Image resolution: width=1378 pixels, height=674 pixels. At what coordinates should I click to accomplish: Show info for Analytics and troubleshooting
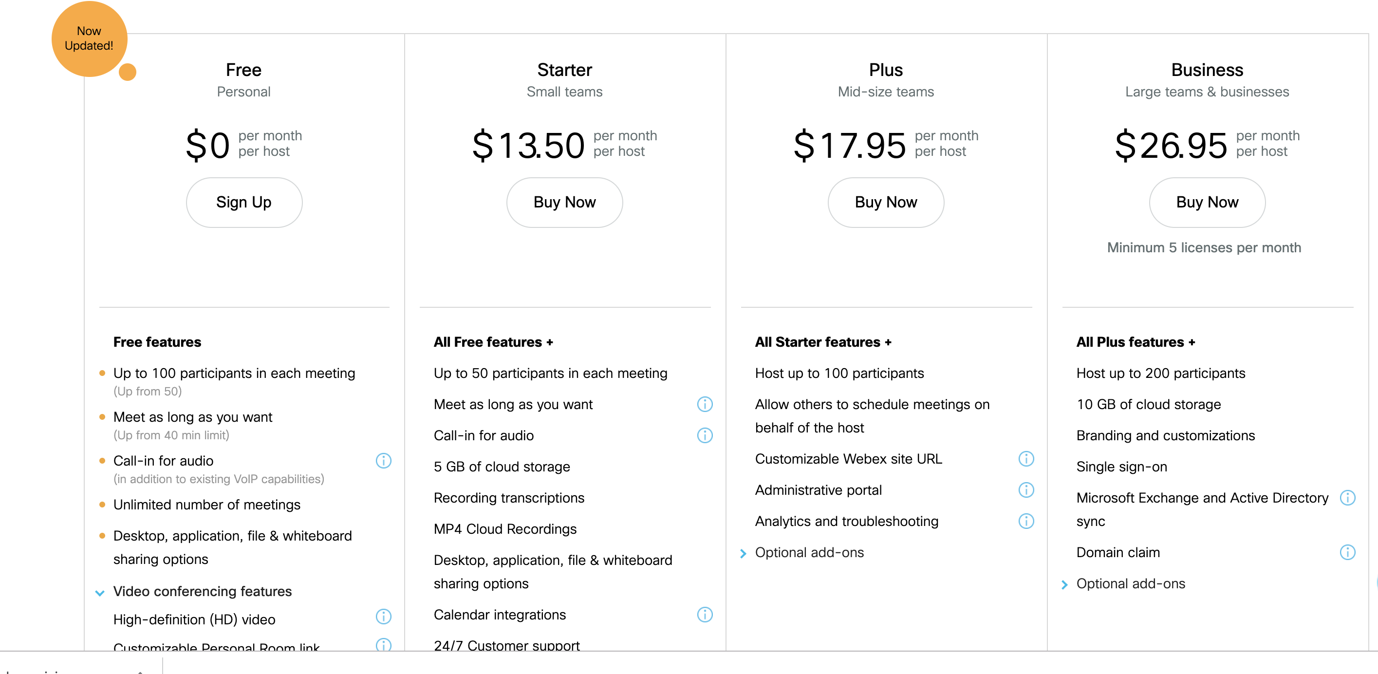point(1026,521)
